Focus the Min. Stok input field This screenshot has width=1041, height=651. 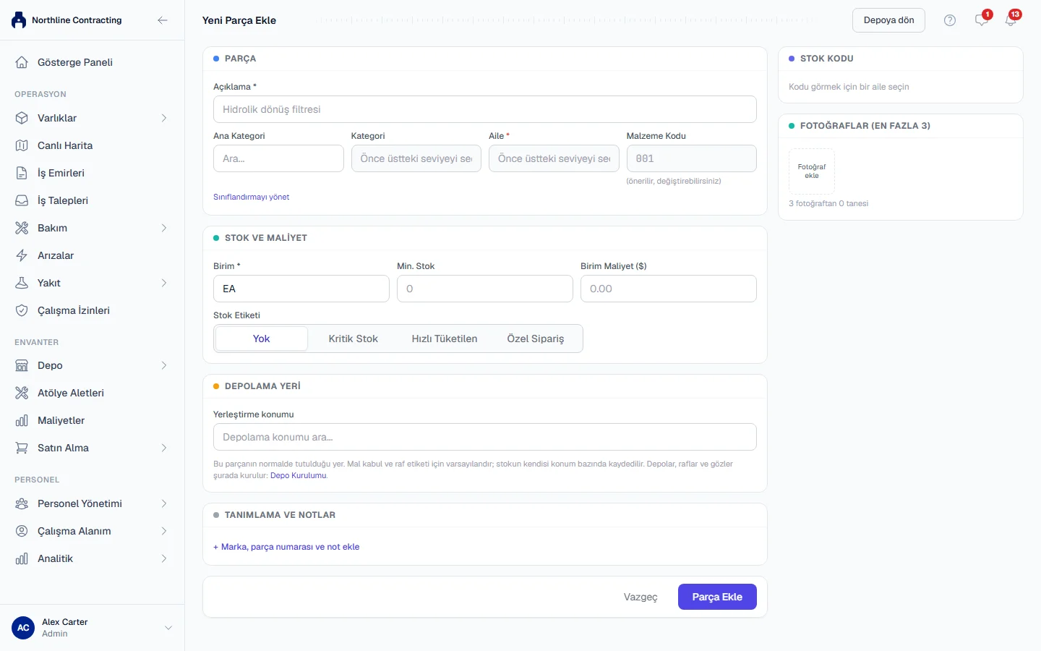click(x=485, y=289)
